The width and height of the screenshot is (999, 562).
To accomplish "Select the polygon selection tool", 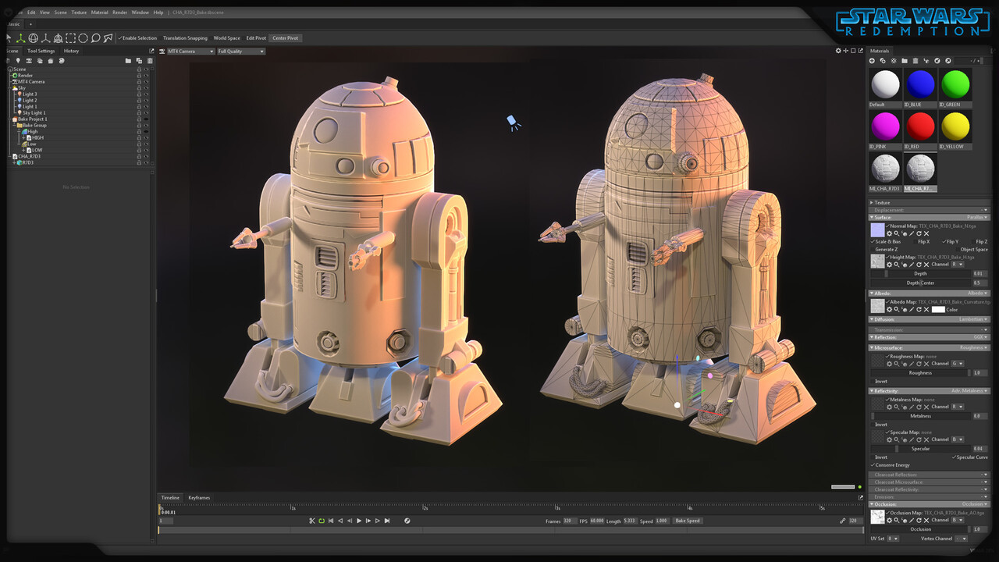I will point(108,38).
